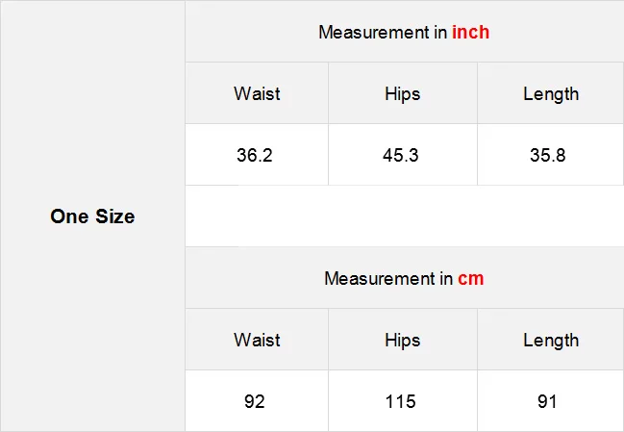
Task: Click the 45.3 hips value
Action: [x=401, y=155]
